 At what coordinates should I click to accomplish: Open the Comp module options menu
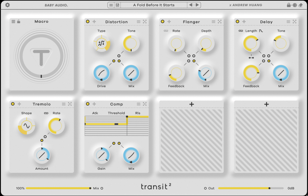(139, 104)
